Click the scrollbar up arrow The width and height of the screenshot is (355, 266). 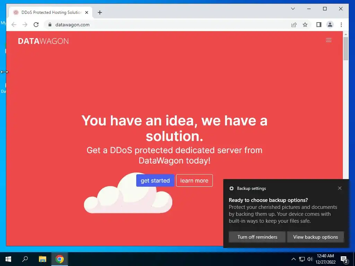pos(346,34)
